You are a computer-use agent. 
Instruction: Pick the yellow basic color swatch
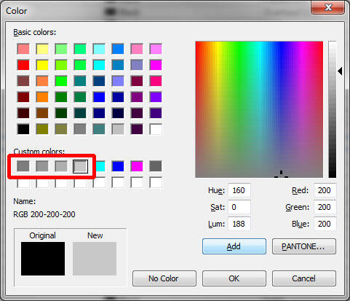pos(42,65)
